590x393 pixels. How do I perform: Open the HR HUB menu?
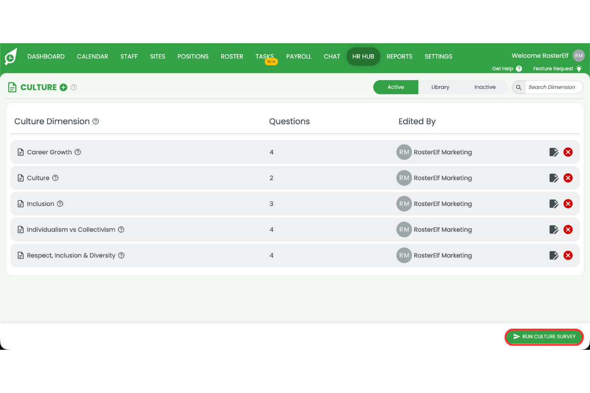click(363, 56)
